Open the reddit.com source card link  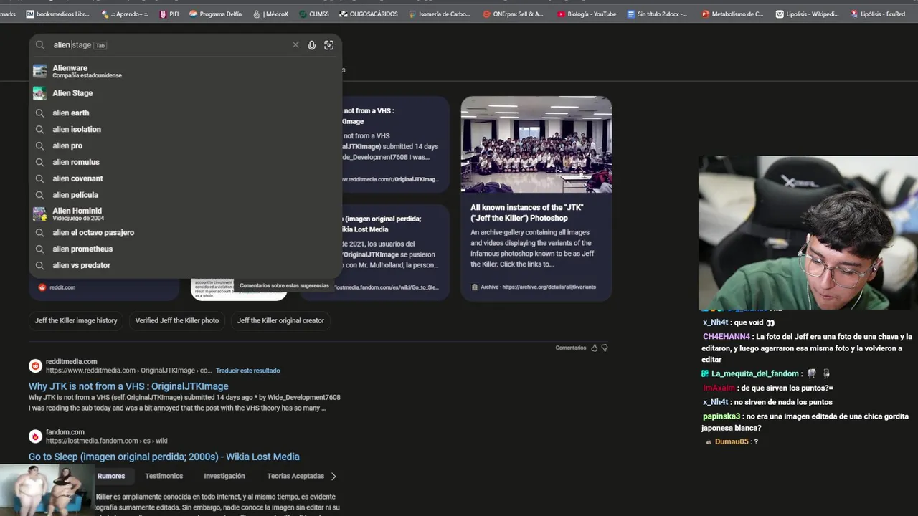[57, 287]
